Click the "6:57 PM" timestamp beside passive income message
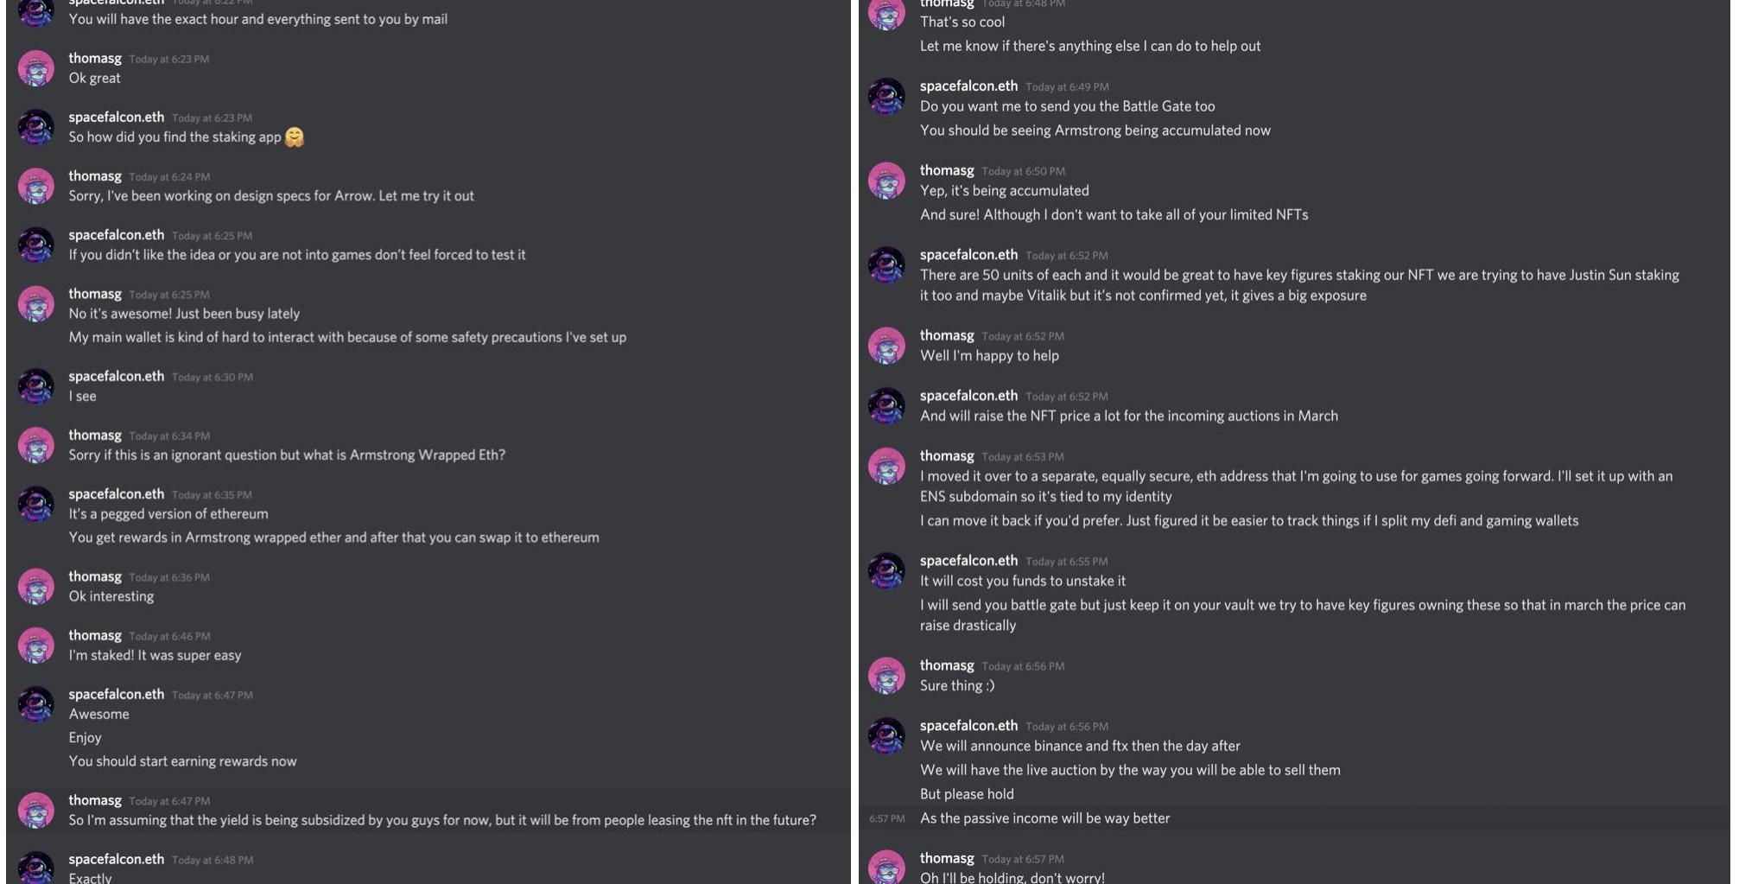This screenshot has width=1739, height=884. [887, 818]
